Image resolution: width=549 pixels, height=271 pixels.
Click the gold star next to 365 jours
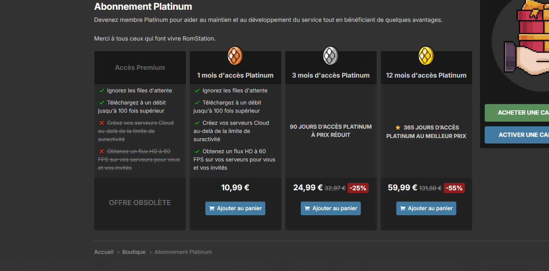pos(398,128)
